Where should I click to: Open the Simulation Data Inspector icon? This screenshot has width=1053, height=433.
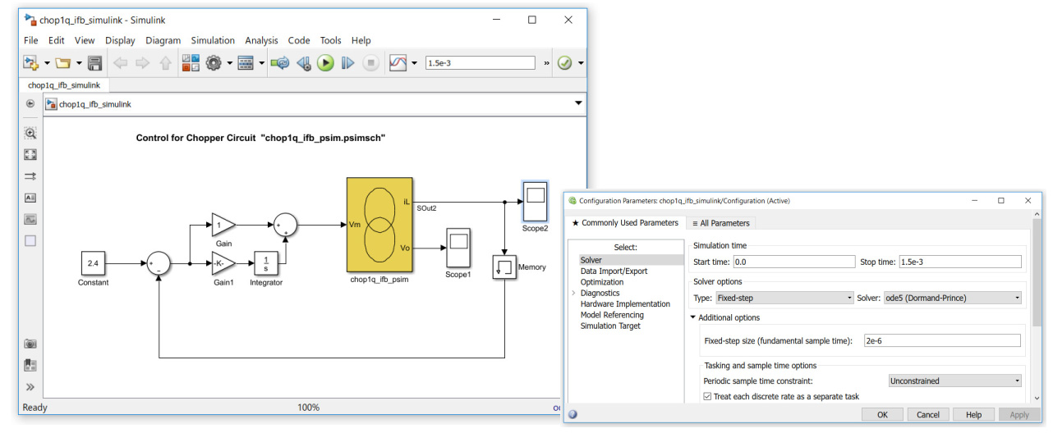(398, 63)
